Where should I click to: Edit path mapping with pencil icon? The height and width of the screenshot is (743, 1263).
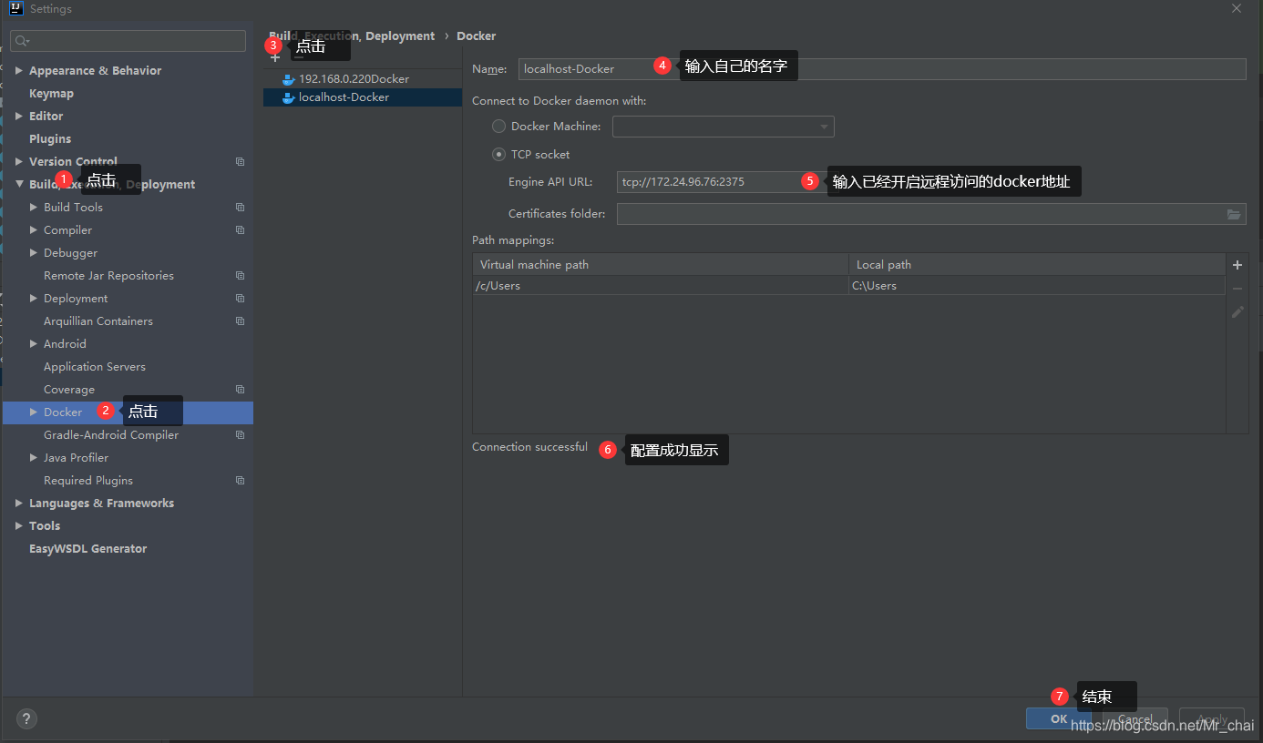click(1237, 311)
